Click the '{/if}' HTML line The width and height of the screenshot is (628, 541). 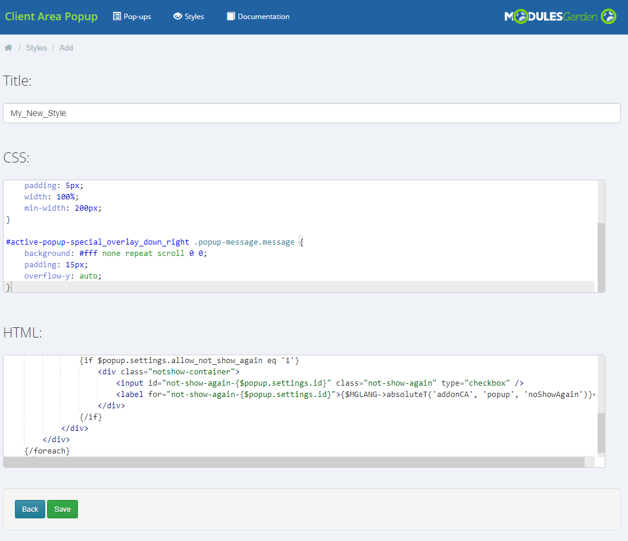90,417
